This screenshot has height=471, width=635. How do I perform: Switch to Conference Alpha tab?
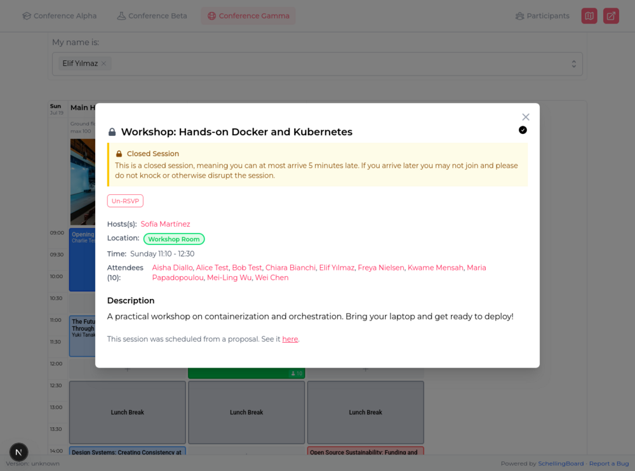pos(60,16)
